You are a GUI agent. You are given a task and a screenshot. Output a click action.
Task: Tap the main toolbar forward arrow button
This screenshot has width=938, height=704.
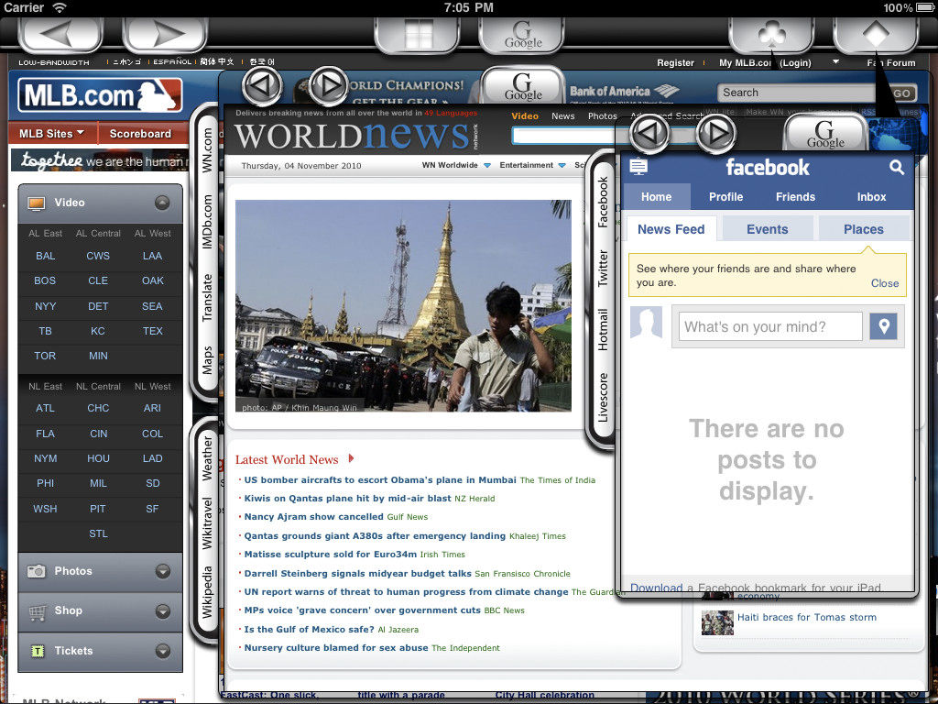pyautogui.click(x=165, y=34)
